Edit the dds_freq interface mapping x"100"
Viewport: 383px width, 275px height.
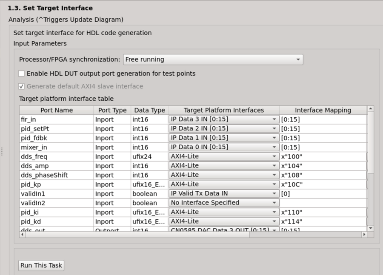click(x=322, y=156)
